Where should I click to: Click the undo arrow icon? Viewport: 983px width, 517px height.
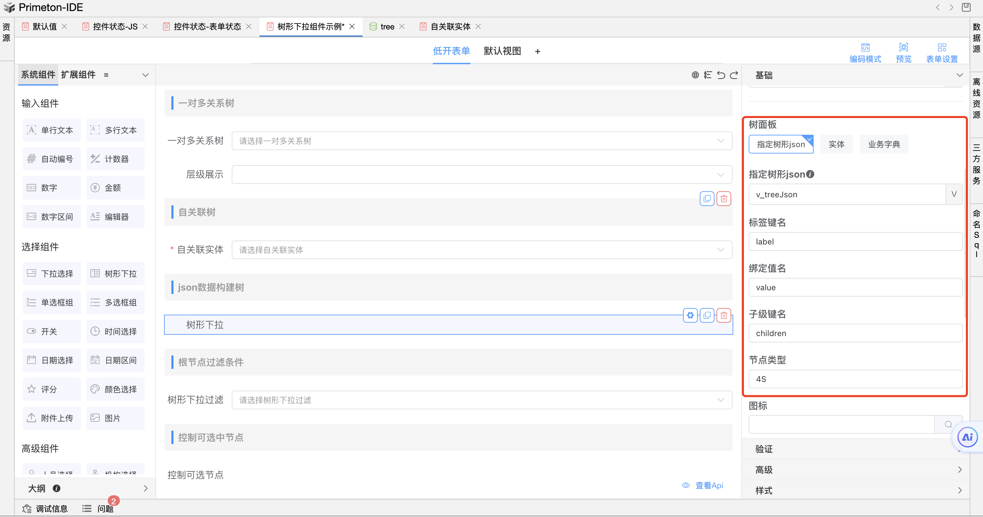coord(721,75)
